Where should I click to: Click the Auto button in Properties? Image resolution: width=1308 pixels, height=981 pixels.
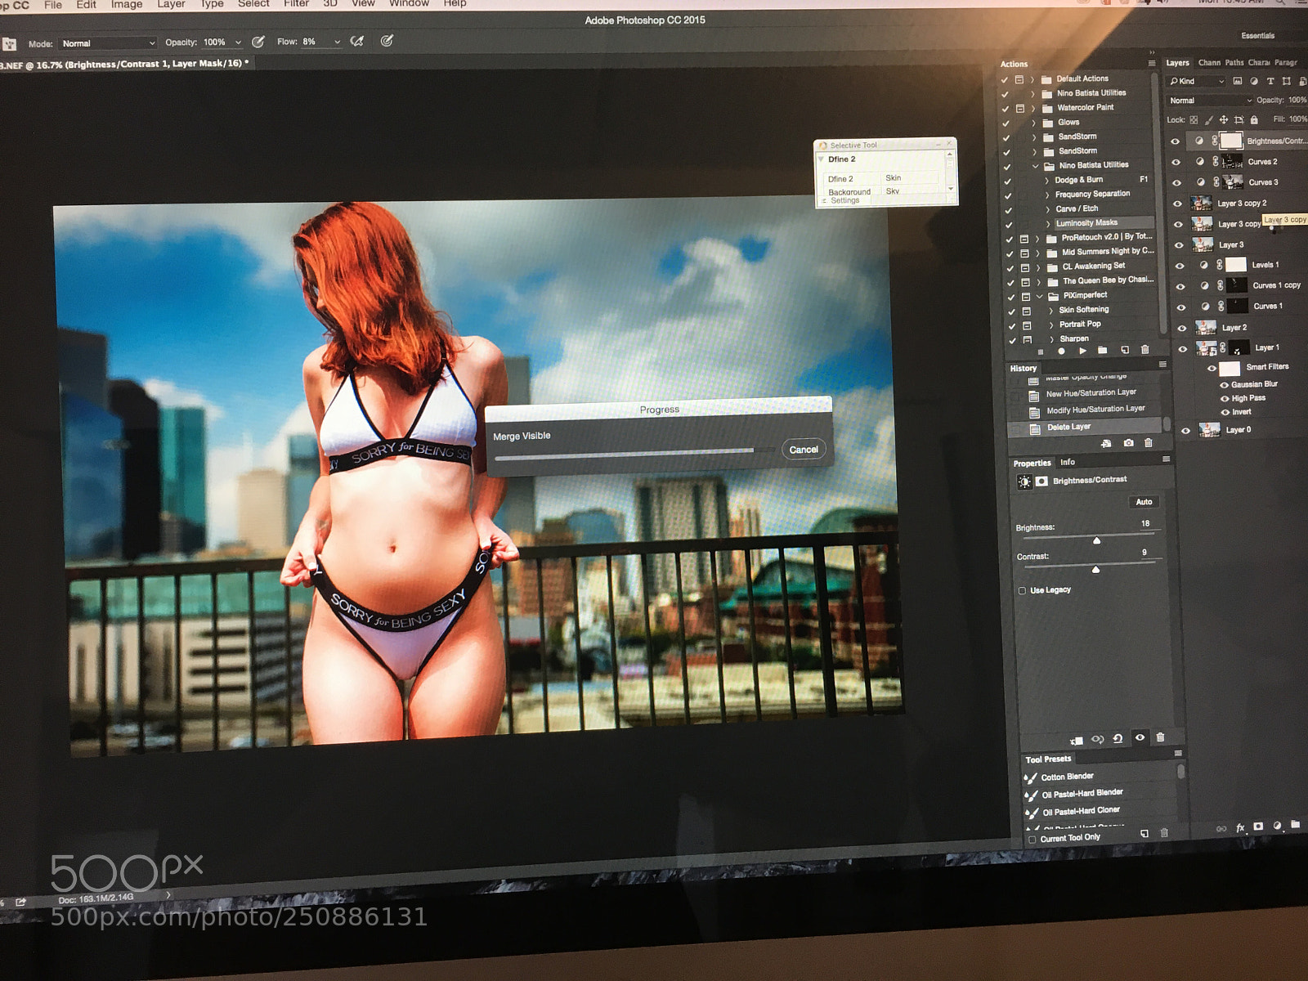1144,502
